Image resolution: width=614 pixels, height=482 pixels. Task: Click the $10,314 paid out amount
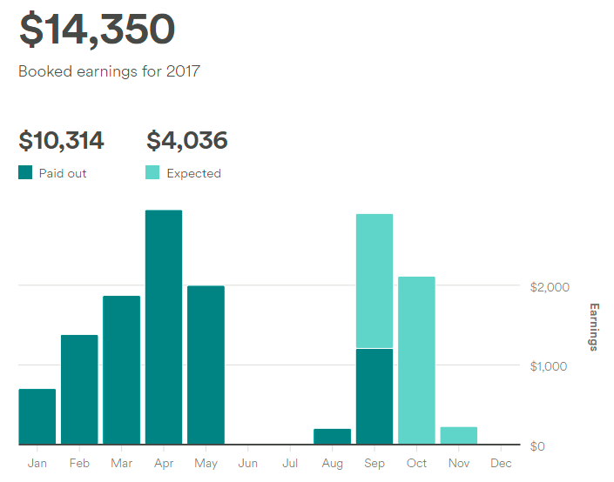(x=61, y=140)
